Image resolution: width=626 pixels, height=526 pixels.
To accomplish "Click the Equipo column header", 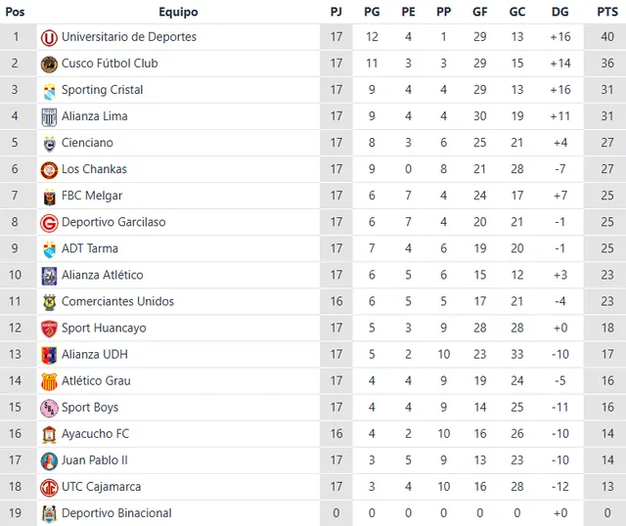I will click(x=178, y=12).
